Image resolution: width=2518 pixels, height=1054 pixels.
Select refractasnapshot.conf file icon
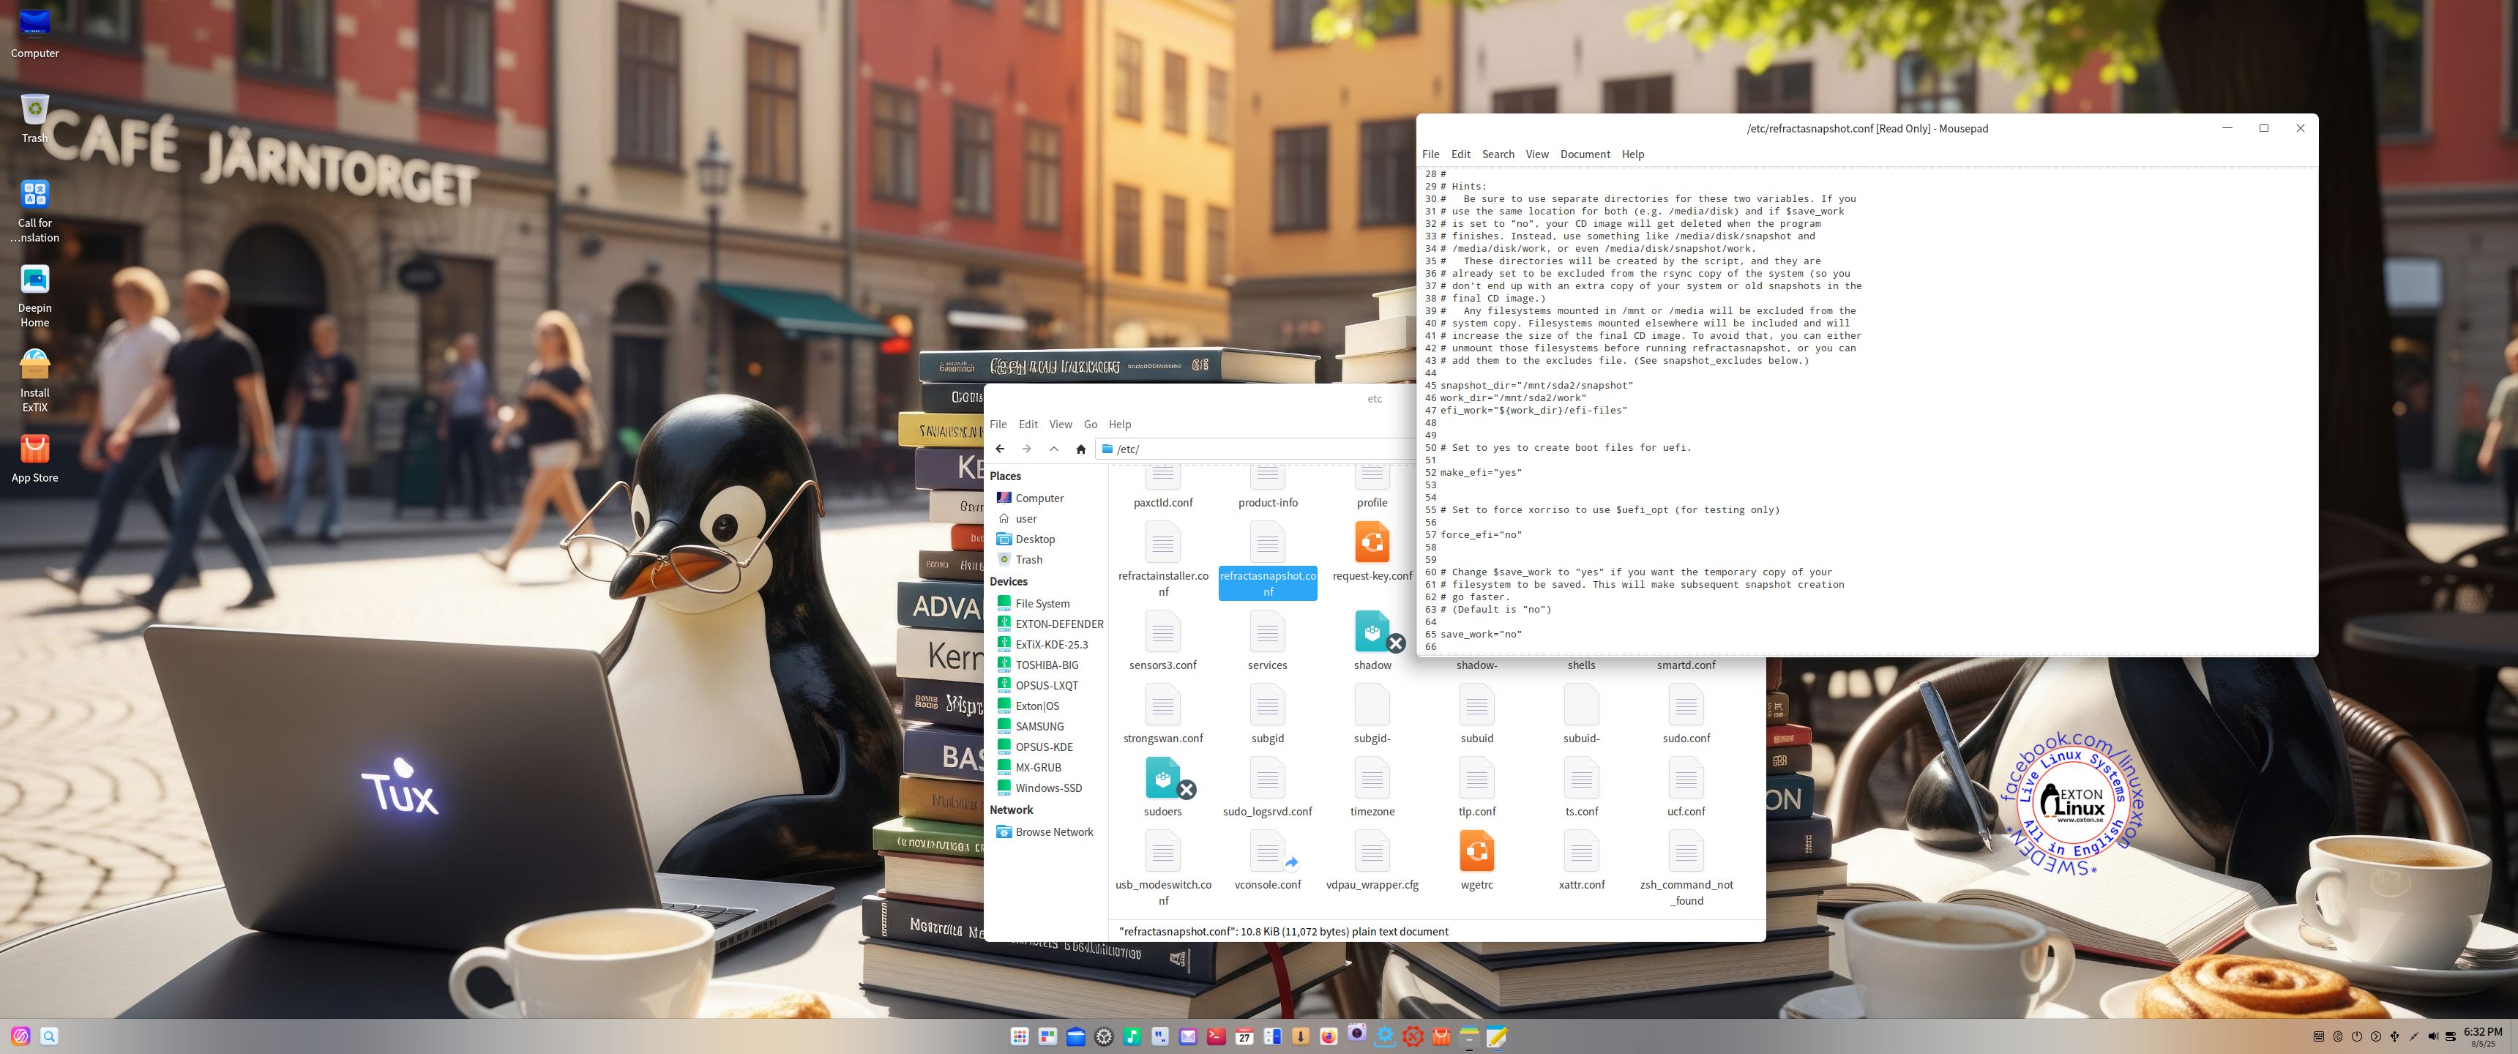coord(1268,544)
